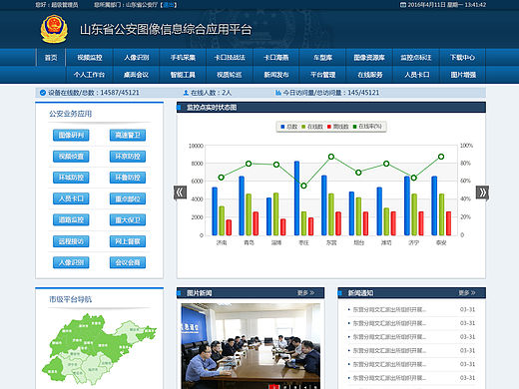Click the 重点部位 button

pos(128,198)
